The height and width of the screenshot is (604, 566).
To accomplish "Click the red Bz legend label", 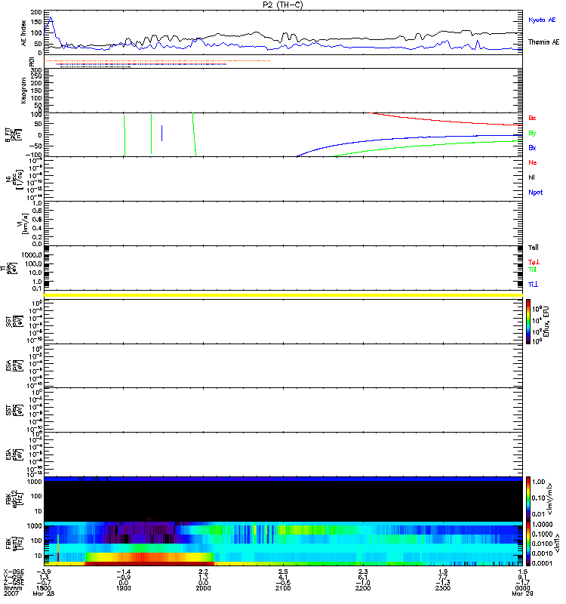I will 532,119.
